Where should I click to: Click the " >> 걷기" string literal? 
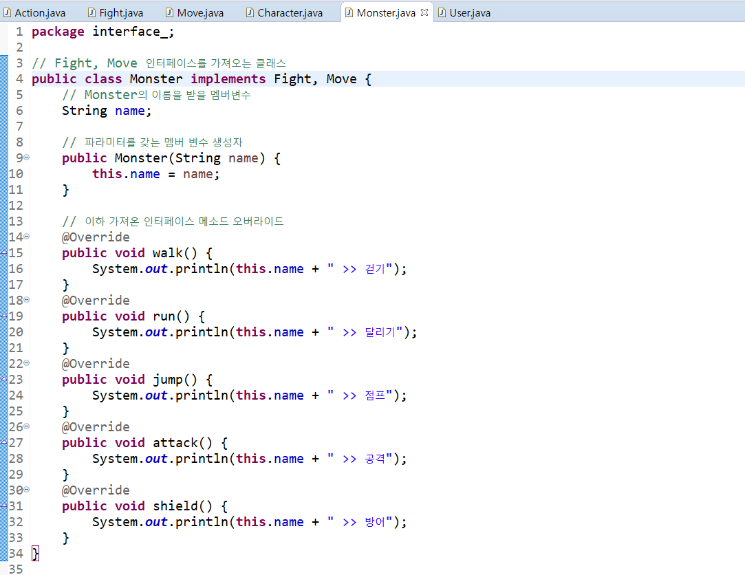(360, 269)
